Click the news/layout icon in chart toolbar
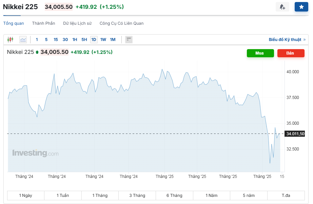 pos(129,40)
